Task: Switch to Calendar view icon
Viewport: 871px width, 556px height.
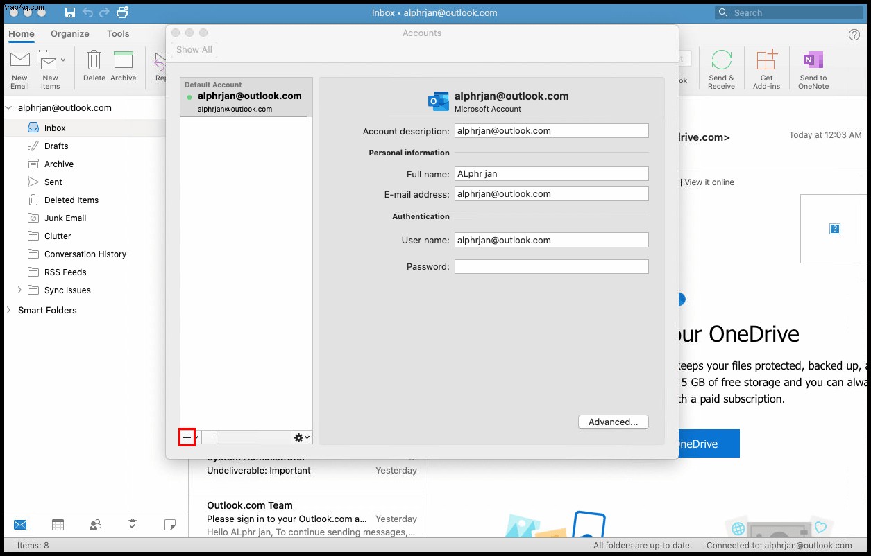Action: pyautogui.click(x=58, y=525)
